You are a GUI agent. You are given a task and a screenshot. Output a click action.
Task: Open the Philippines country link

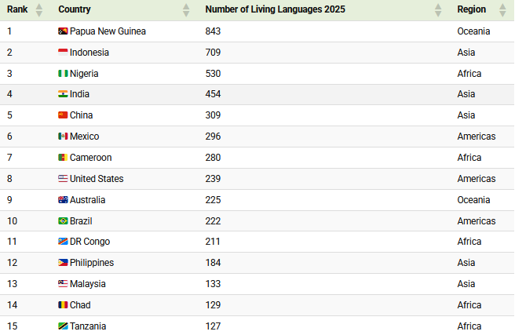92,263
